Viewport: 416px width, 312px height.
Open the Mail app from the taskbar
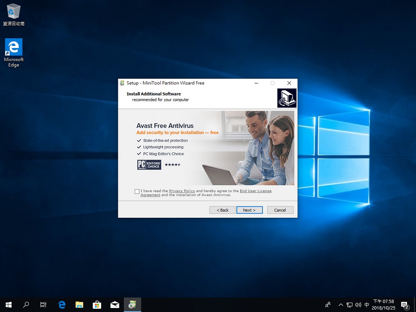coord(115,305)
